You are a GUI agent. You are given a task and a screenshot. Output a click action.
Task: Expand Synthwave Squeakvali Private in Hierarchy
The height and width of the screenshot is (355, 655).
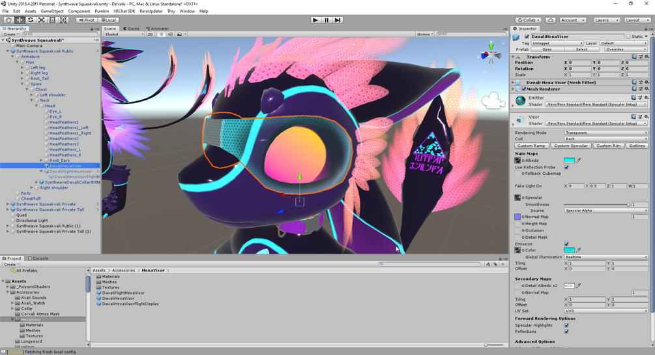8,204
